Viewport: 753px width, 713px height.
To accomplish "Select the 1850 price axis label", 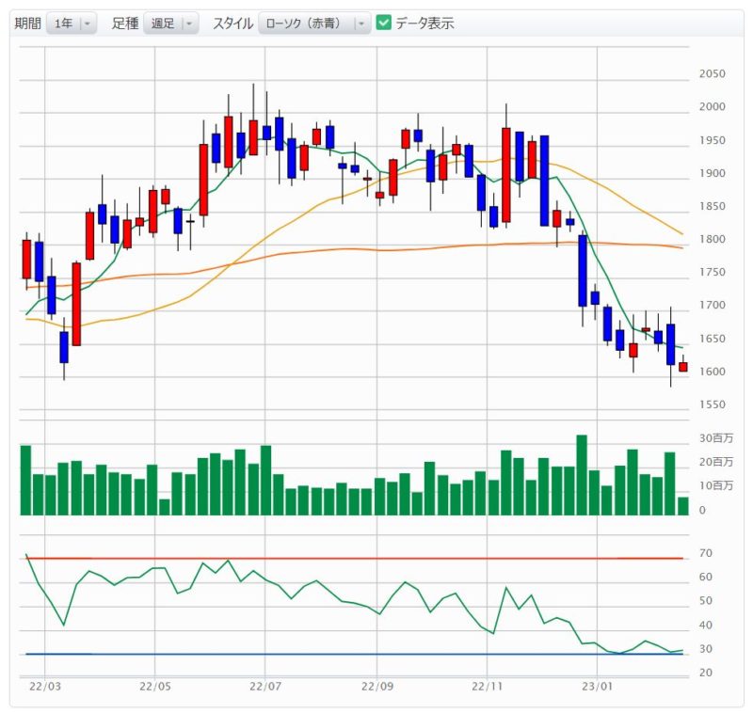I will [x=713, y=206].
